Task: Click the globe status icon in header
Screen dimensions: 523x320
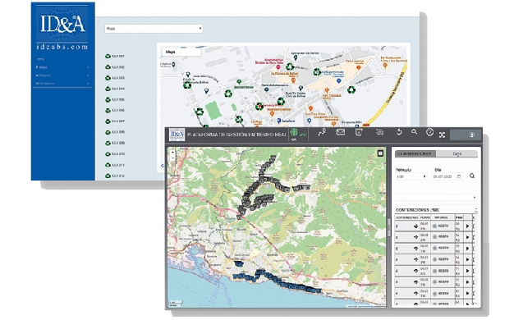Action: [x=294, y=133]
